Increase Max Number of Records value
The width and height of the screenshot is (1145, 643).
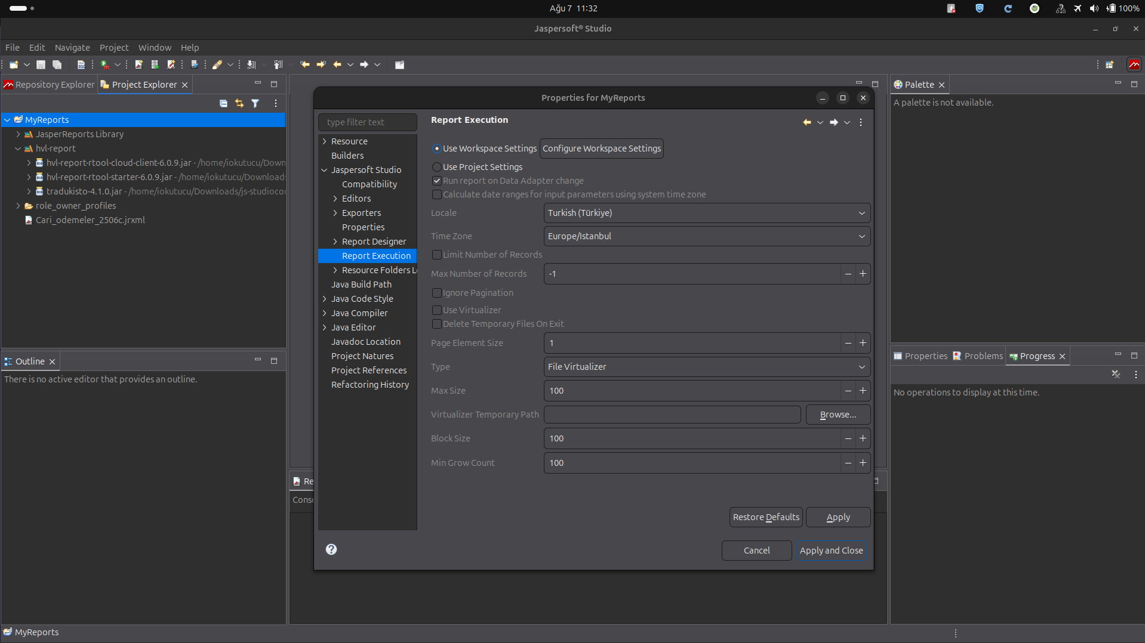pyautogui.click(x=863, y=274)
